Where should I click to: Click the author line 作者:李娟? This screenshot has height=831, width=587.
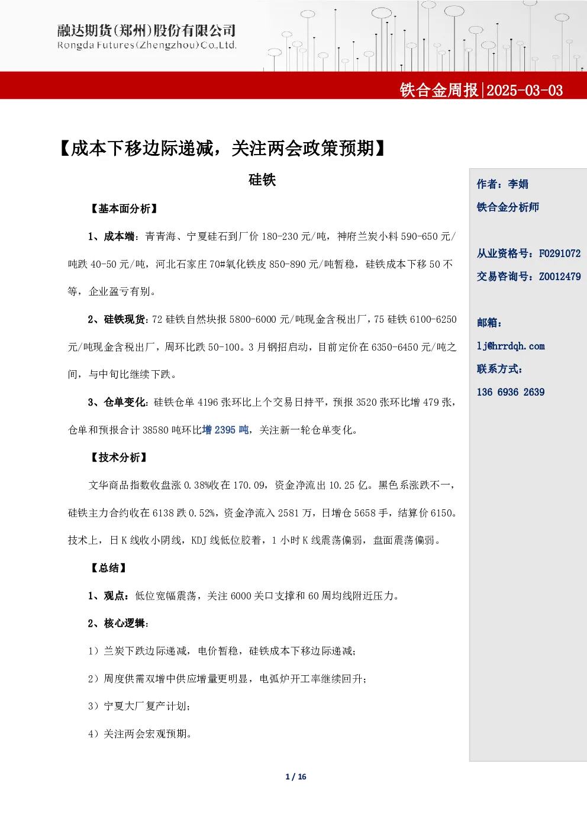(x=502, y=184)
